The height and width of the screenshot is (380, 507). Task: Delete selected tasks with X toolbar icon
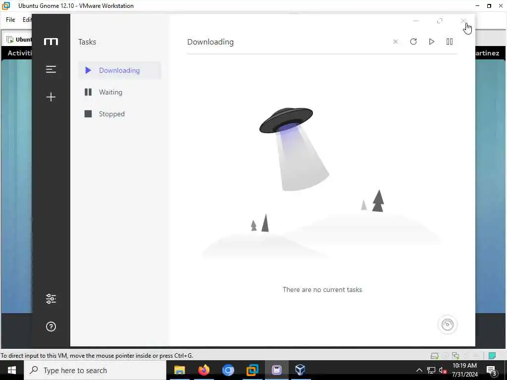[396, 42]
